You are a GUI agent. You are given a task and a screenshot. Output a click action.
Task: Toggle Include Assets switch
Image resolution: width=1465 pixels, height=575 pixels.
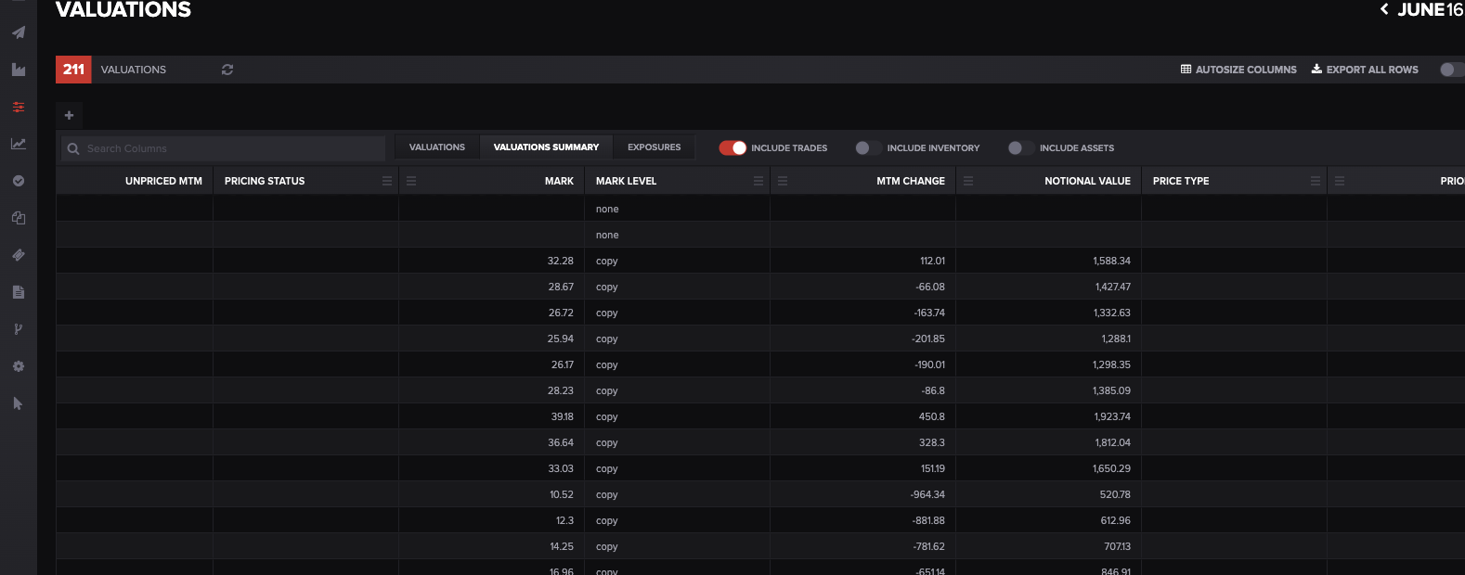point(1021,147)
